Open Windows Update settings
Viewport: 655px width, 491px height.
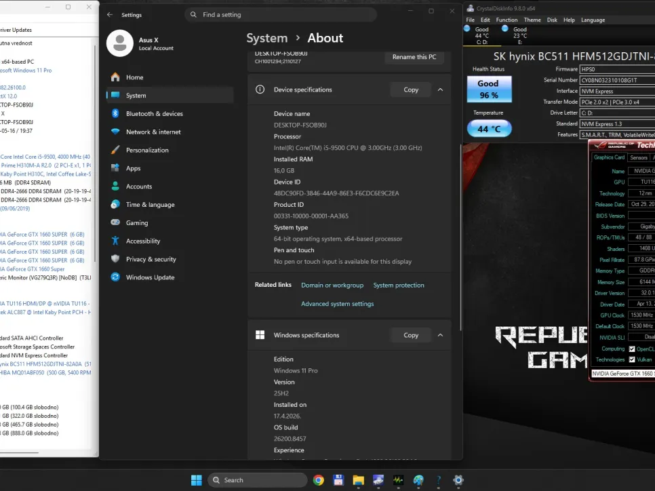170,277
